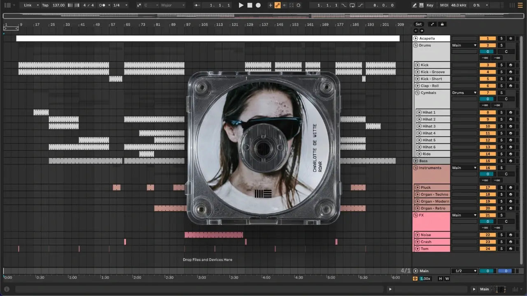This screenshot has width=527, height=296.
Task: Open the Drums group output Main dropdown
Action: (x=464, y=45)
